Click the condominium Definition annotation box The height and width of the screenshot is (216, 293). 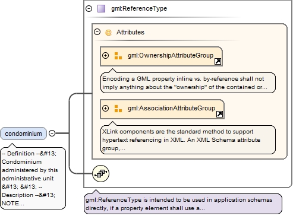point(33,178)
